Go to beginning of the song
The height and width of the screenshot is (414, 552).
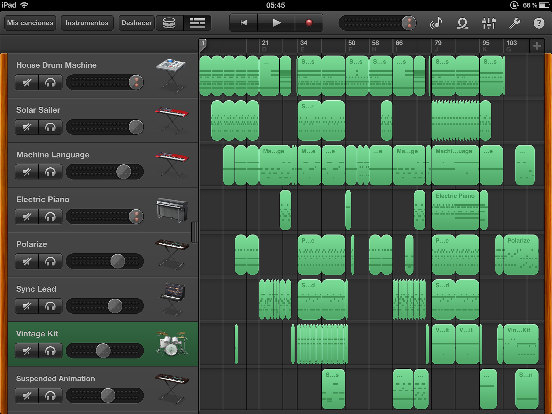(243, 23)
